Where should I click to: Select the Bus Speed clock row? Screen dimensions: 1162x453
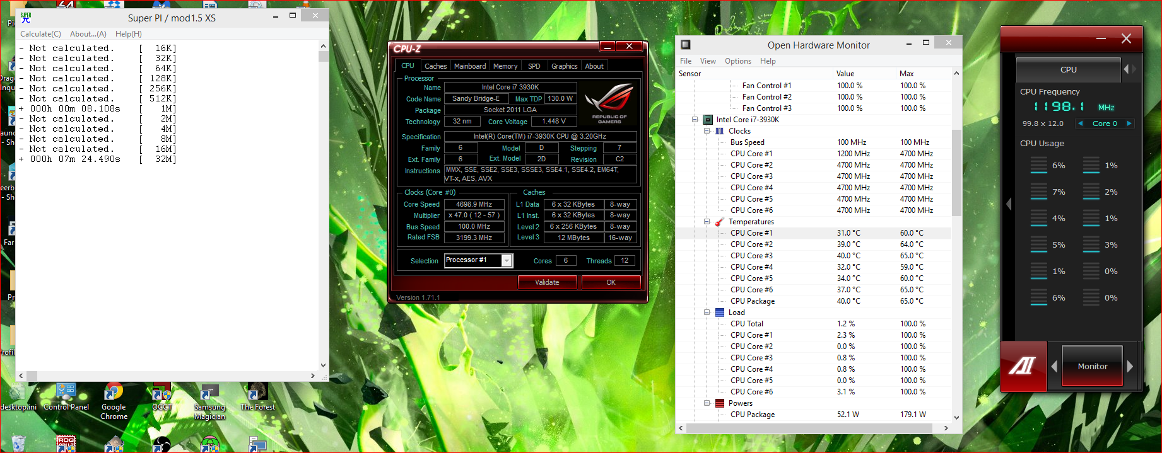tap(814, 142)
